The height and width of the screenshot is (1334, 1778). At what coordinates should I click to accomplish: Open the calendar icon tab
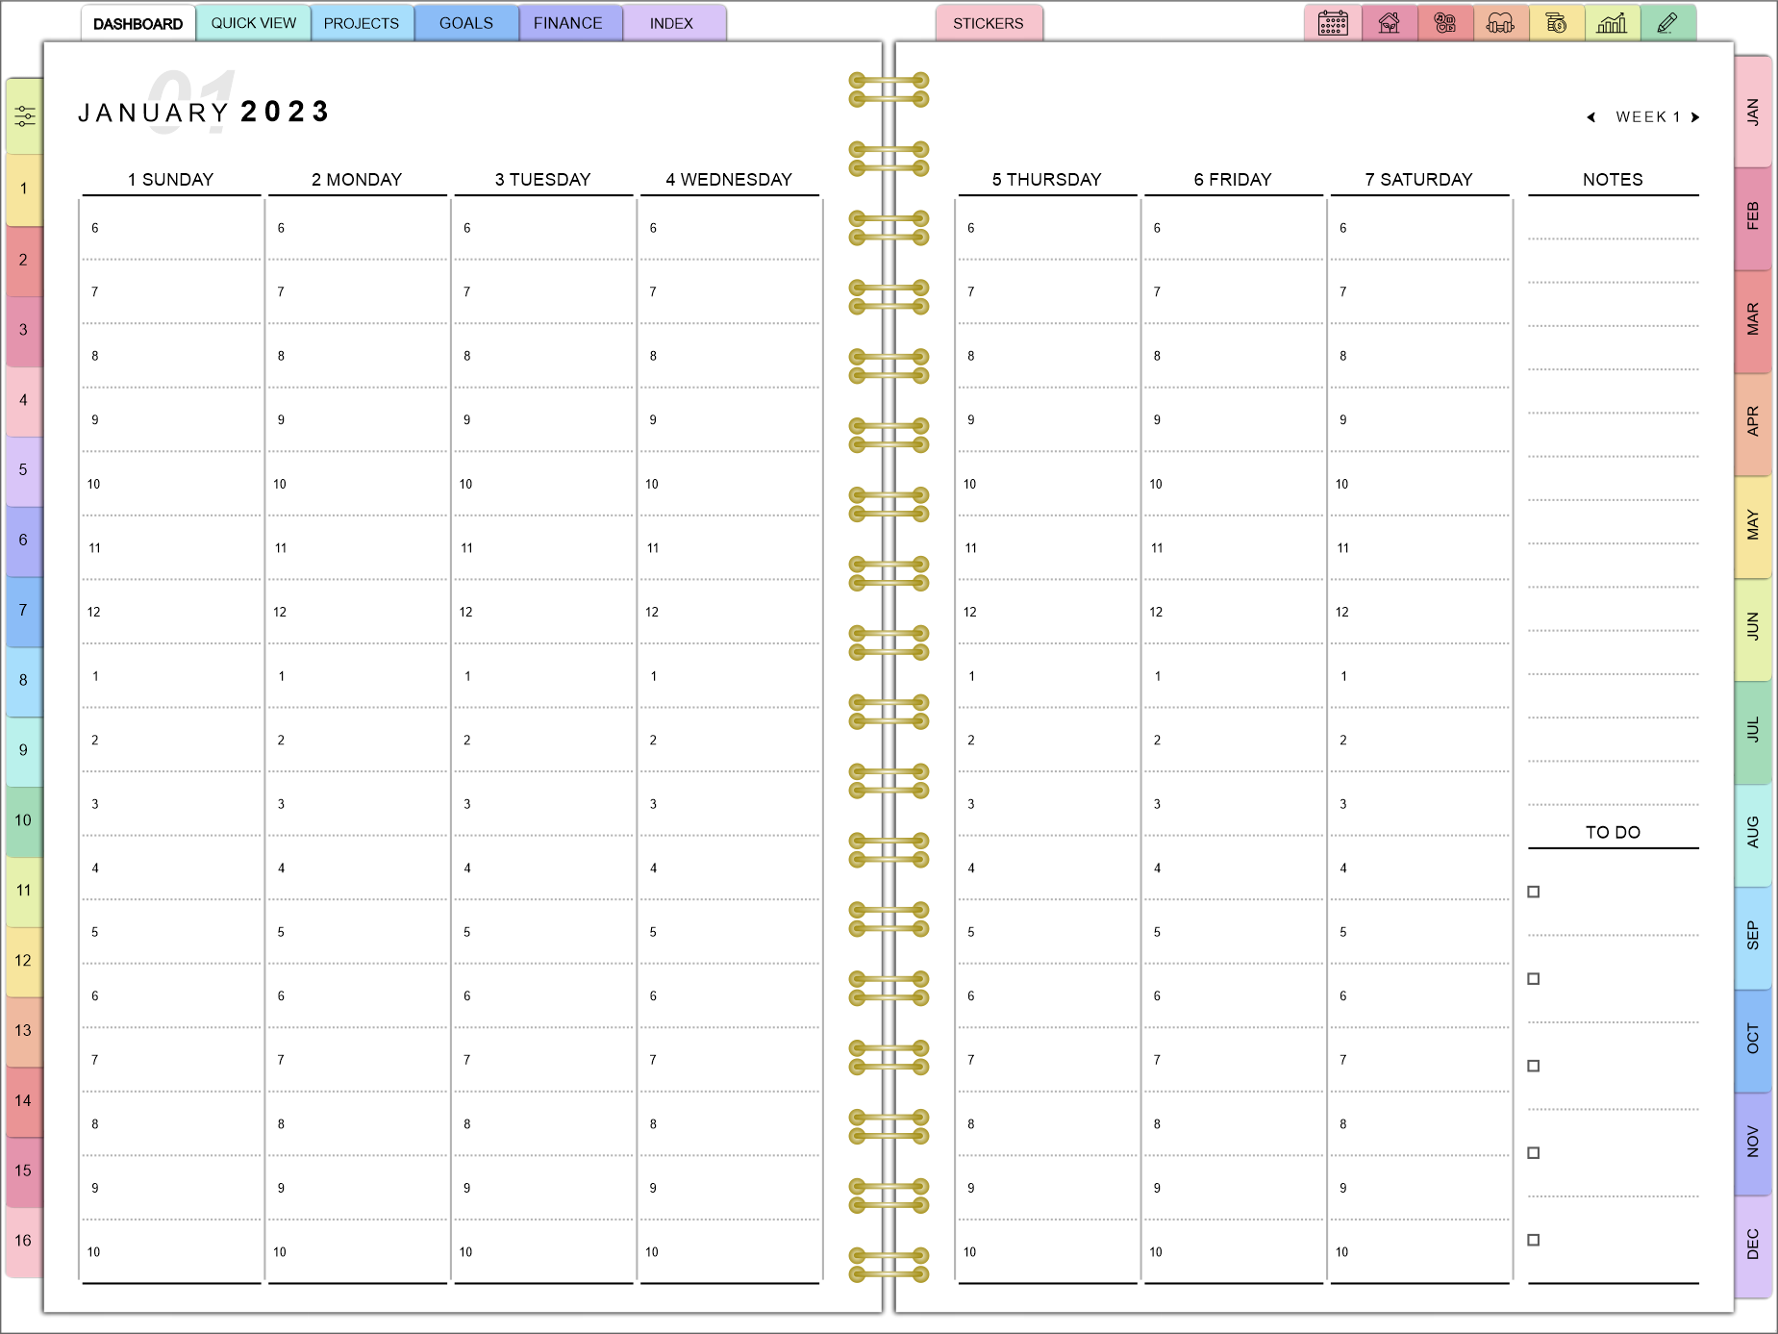(1332, 23)
